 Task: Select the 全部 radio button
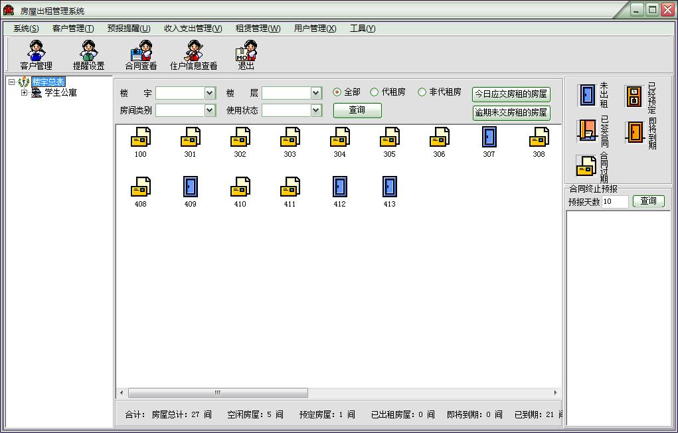pos(337,92)
